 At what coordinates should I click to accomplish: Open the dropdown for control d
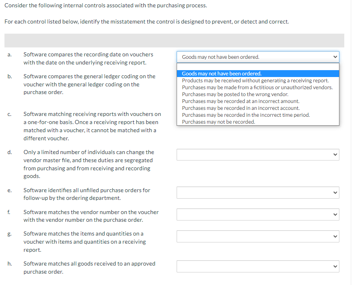point(258,154)
